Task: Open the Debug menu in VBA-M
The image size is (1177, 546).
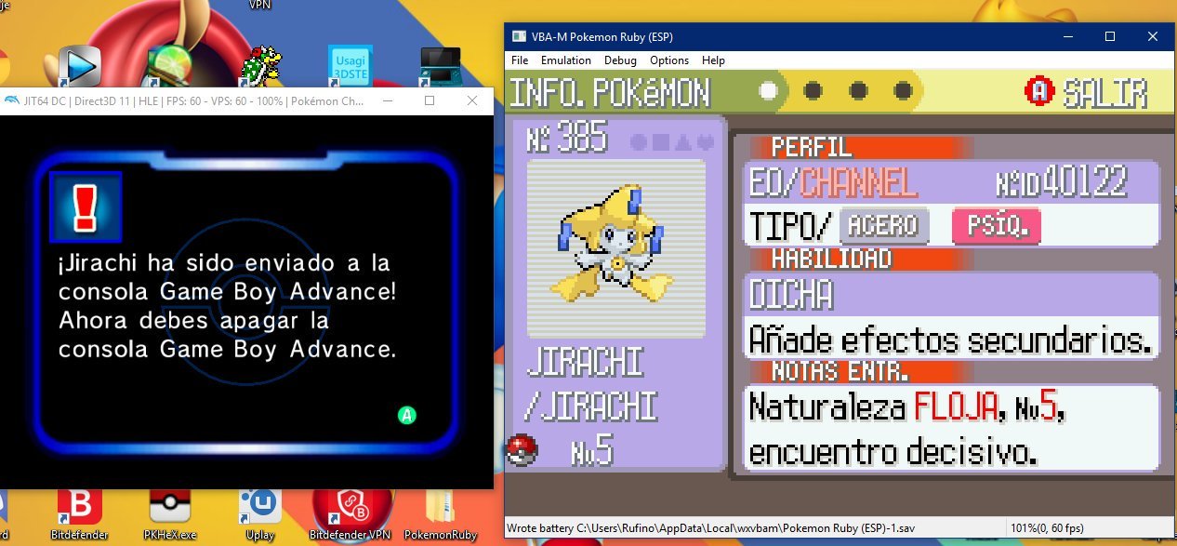Action: (x=620, y=60)
